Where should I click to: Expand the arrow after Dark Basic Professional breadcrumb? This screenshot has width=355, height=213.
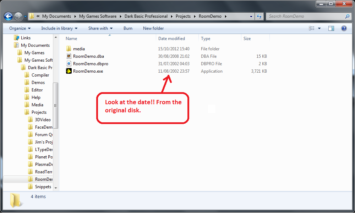172,16
